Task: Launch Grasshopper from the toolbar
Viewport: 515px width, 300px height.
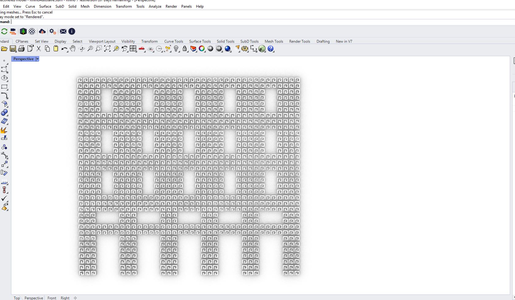Action: (262, 49)
